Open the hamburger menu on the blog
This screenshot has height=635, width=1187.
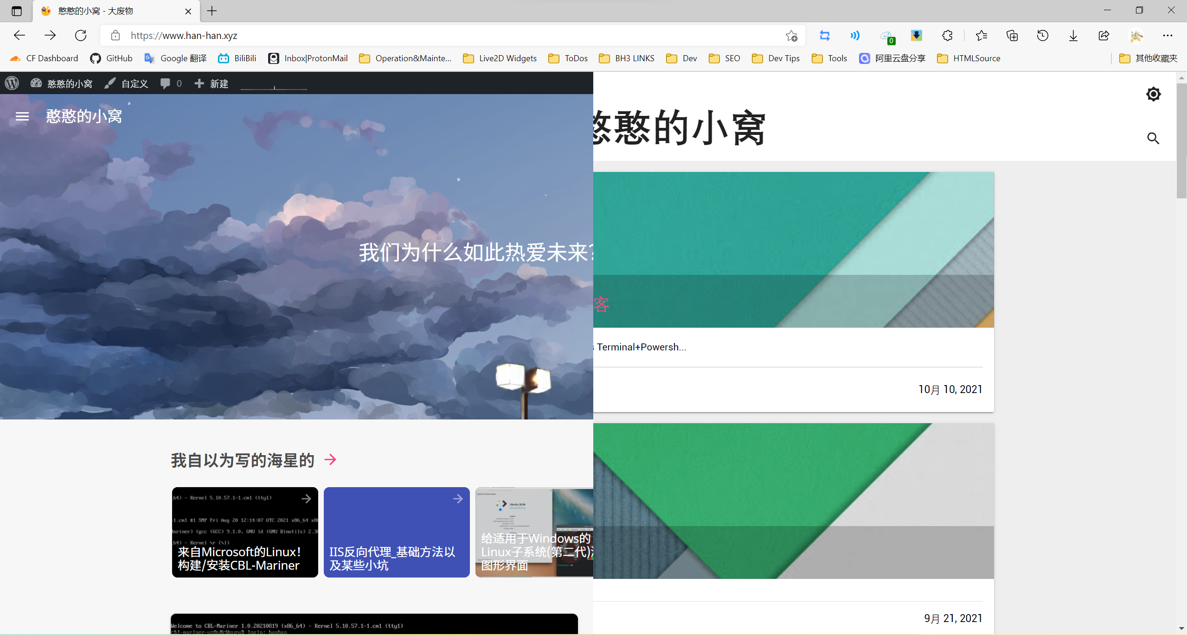pos(22,116)
